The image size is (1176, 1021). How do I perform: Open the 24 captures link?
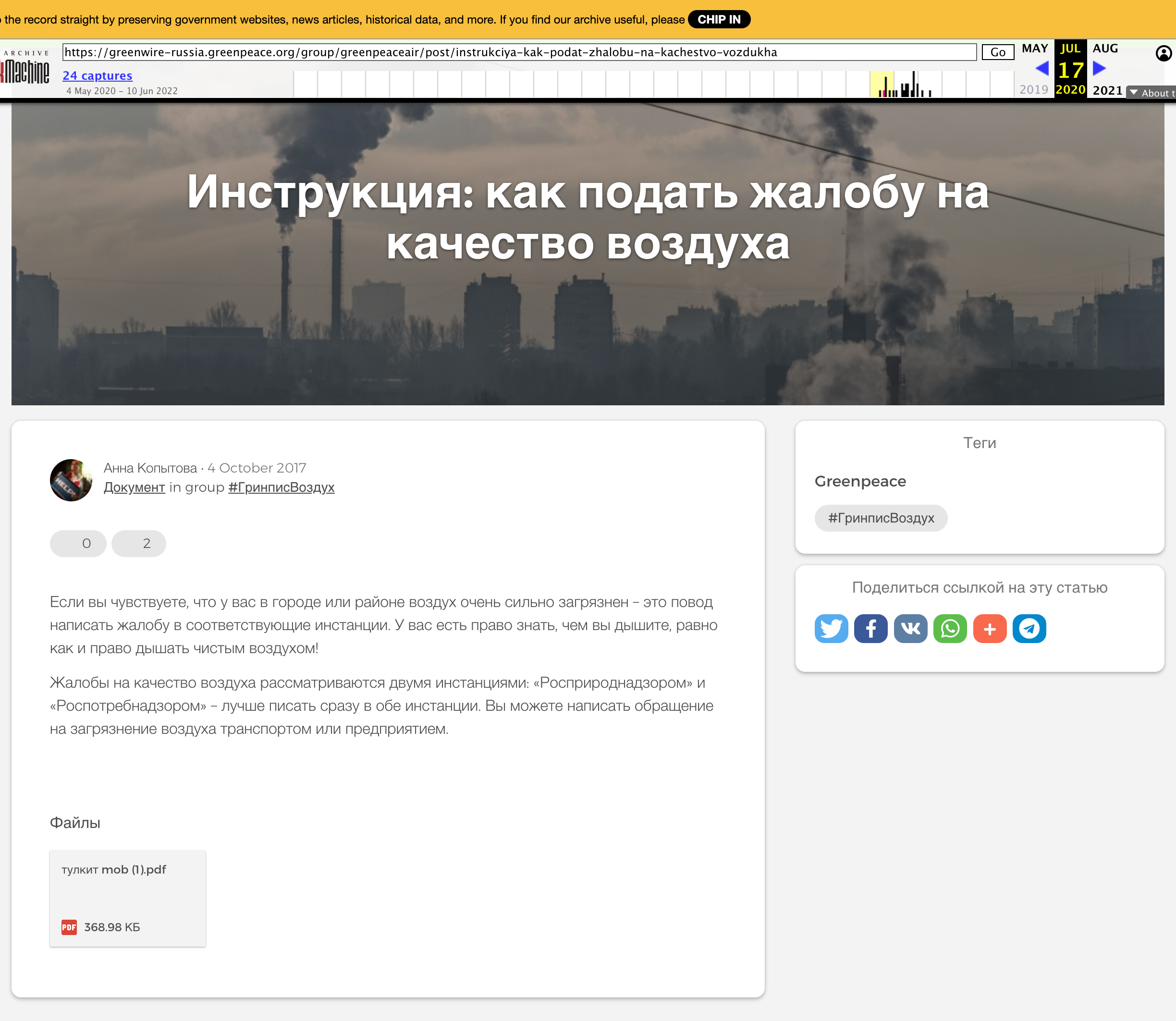[x=98, y=76]
